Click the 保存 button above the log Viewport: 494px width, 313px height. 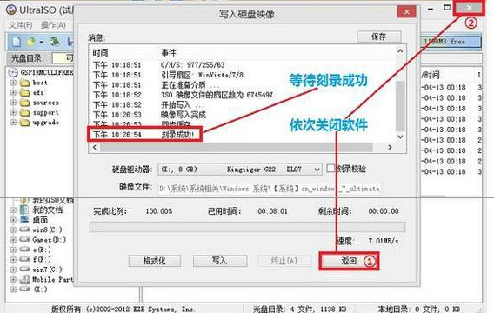379,37
